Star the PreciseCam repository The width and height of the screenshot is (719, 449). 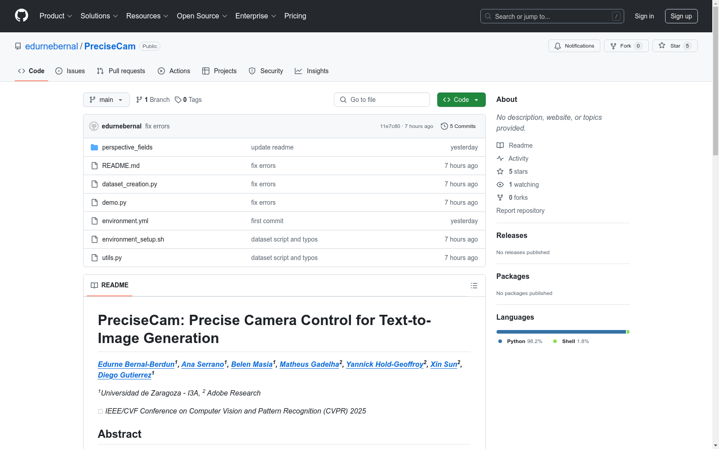675,46
